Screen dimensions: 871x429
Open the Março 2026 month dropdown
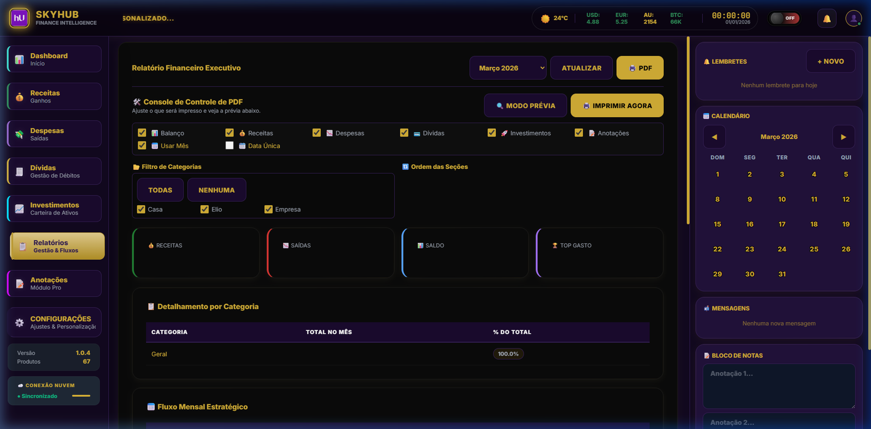pyautogui.click(x=507, y=68)
